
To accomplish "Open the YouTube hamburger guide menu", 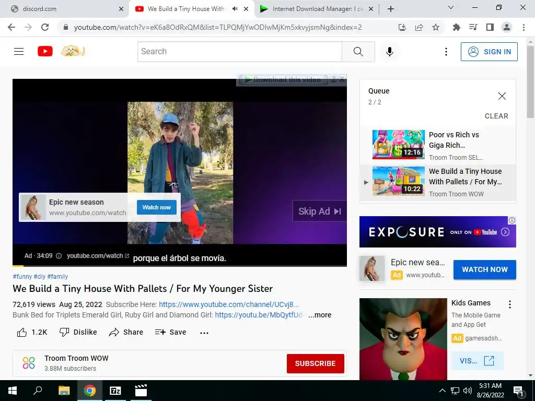I will click(x=19, y=52).
